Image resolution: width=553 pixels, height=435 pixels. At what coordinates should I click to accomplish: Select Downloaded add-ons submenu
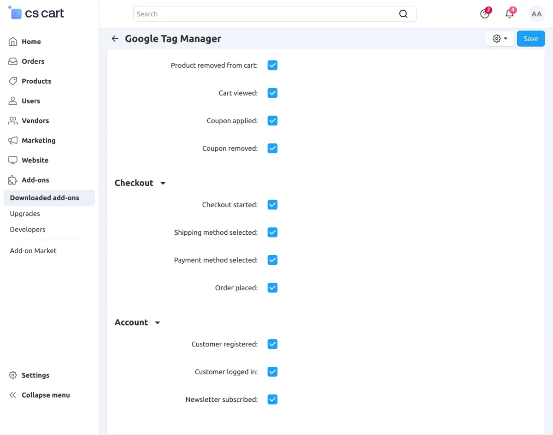[49, 198]
